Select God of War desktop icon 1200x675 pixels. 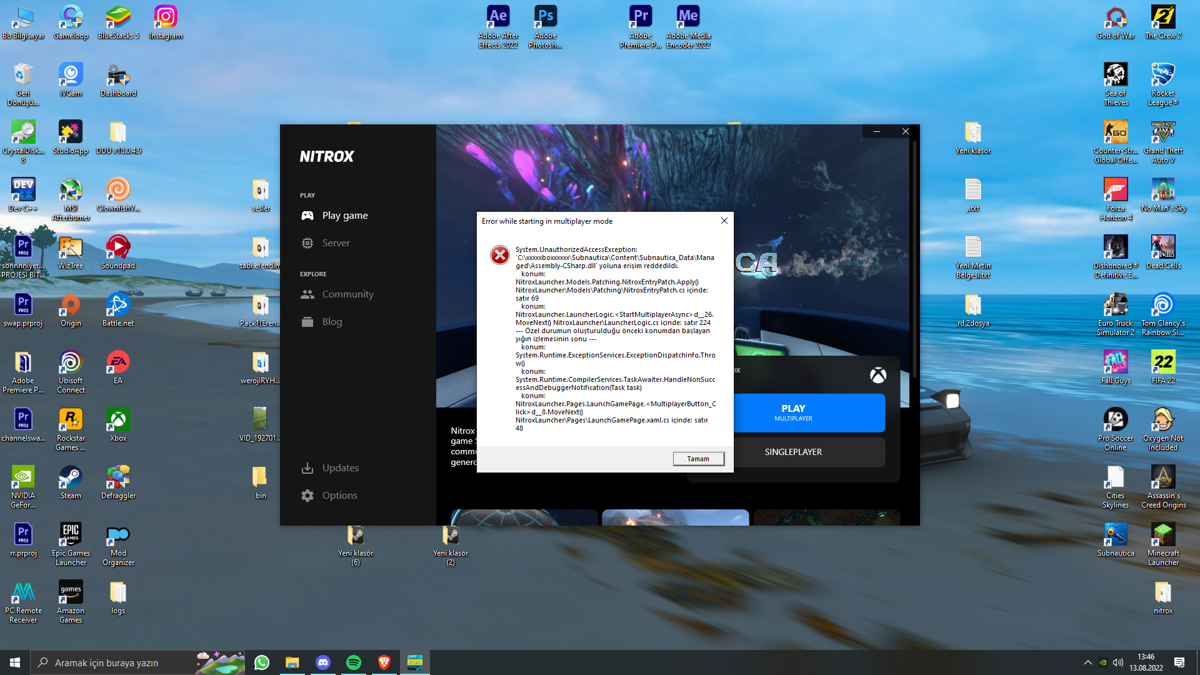1116,22
